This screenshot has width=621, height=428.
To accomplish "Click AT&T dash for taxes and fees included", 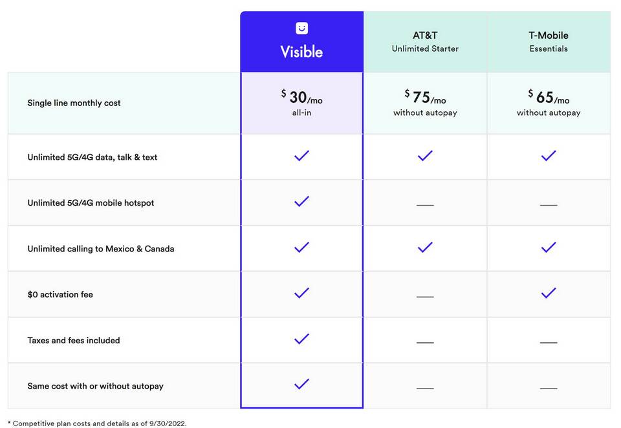I will [x=426, y=343].
